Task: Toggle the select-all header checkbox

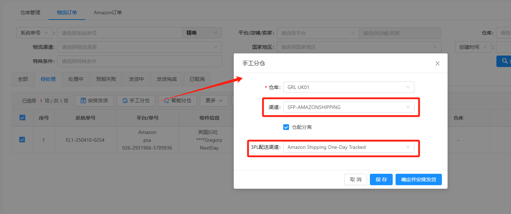Action: tap(22, 118)
